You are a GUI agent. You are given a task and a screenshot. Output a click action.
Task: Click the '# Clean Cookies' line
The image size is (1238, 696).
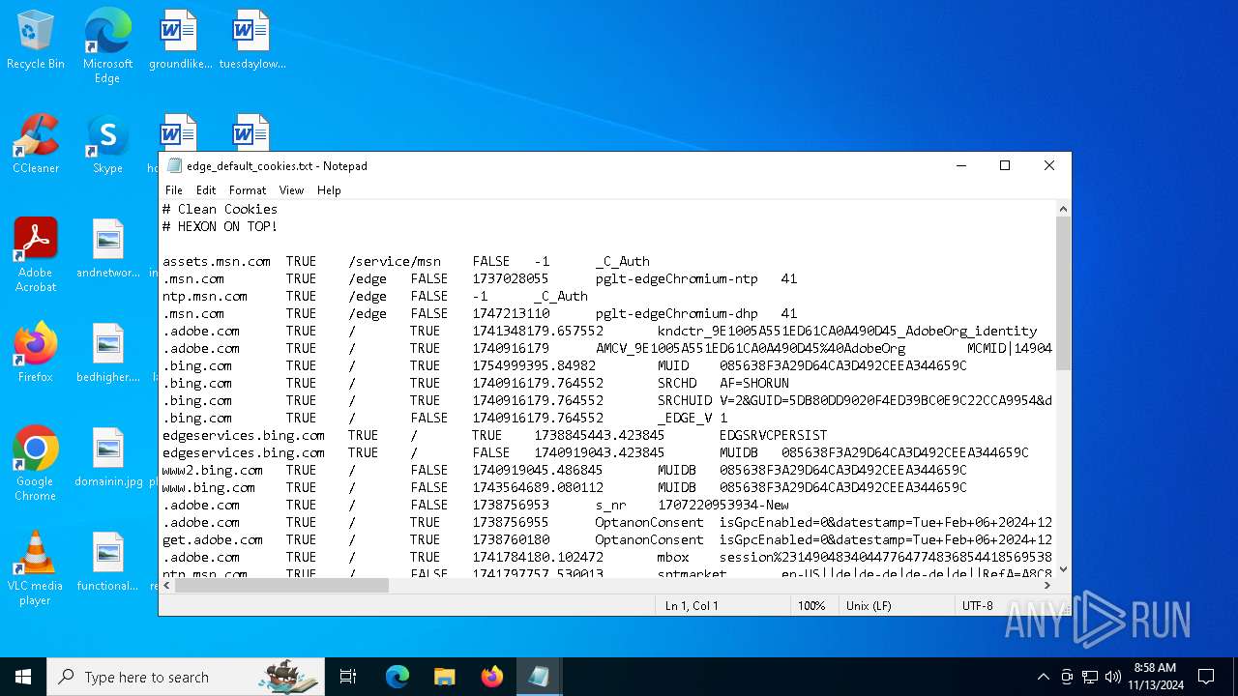point(220,209)
